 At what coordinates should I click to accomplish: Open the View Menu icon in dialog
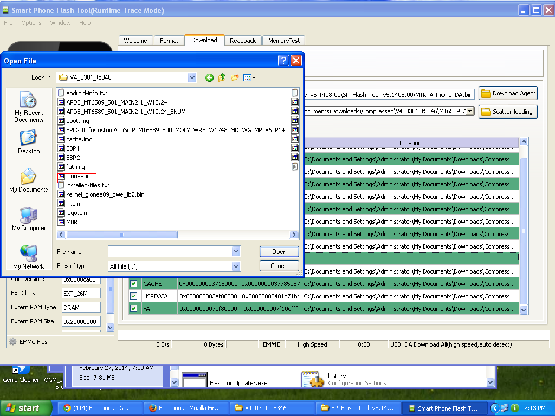tap(249, 78)
